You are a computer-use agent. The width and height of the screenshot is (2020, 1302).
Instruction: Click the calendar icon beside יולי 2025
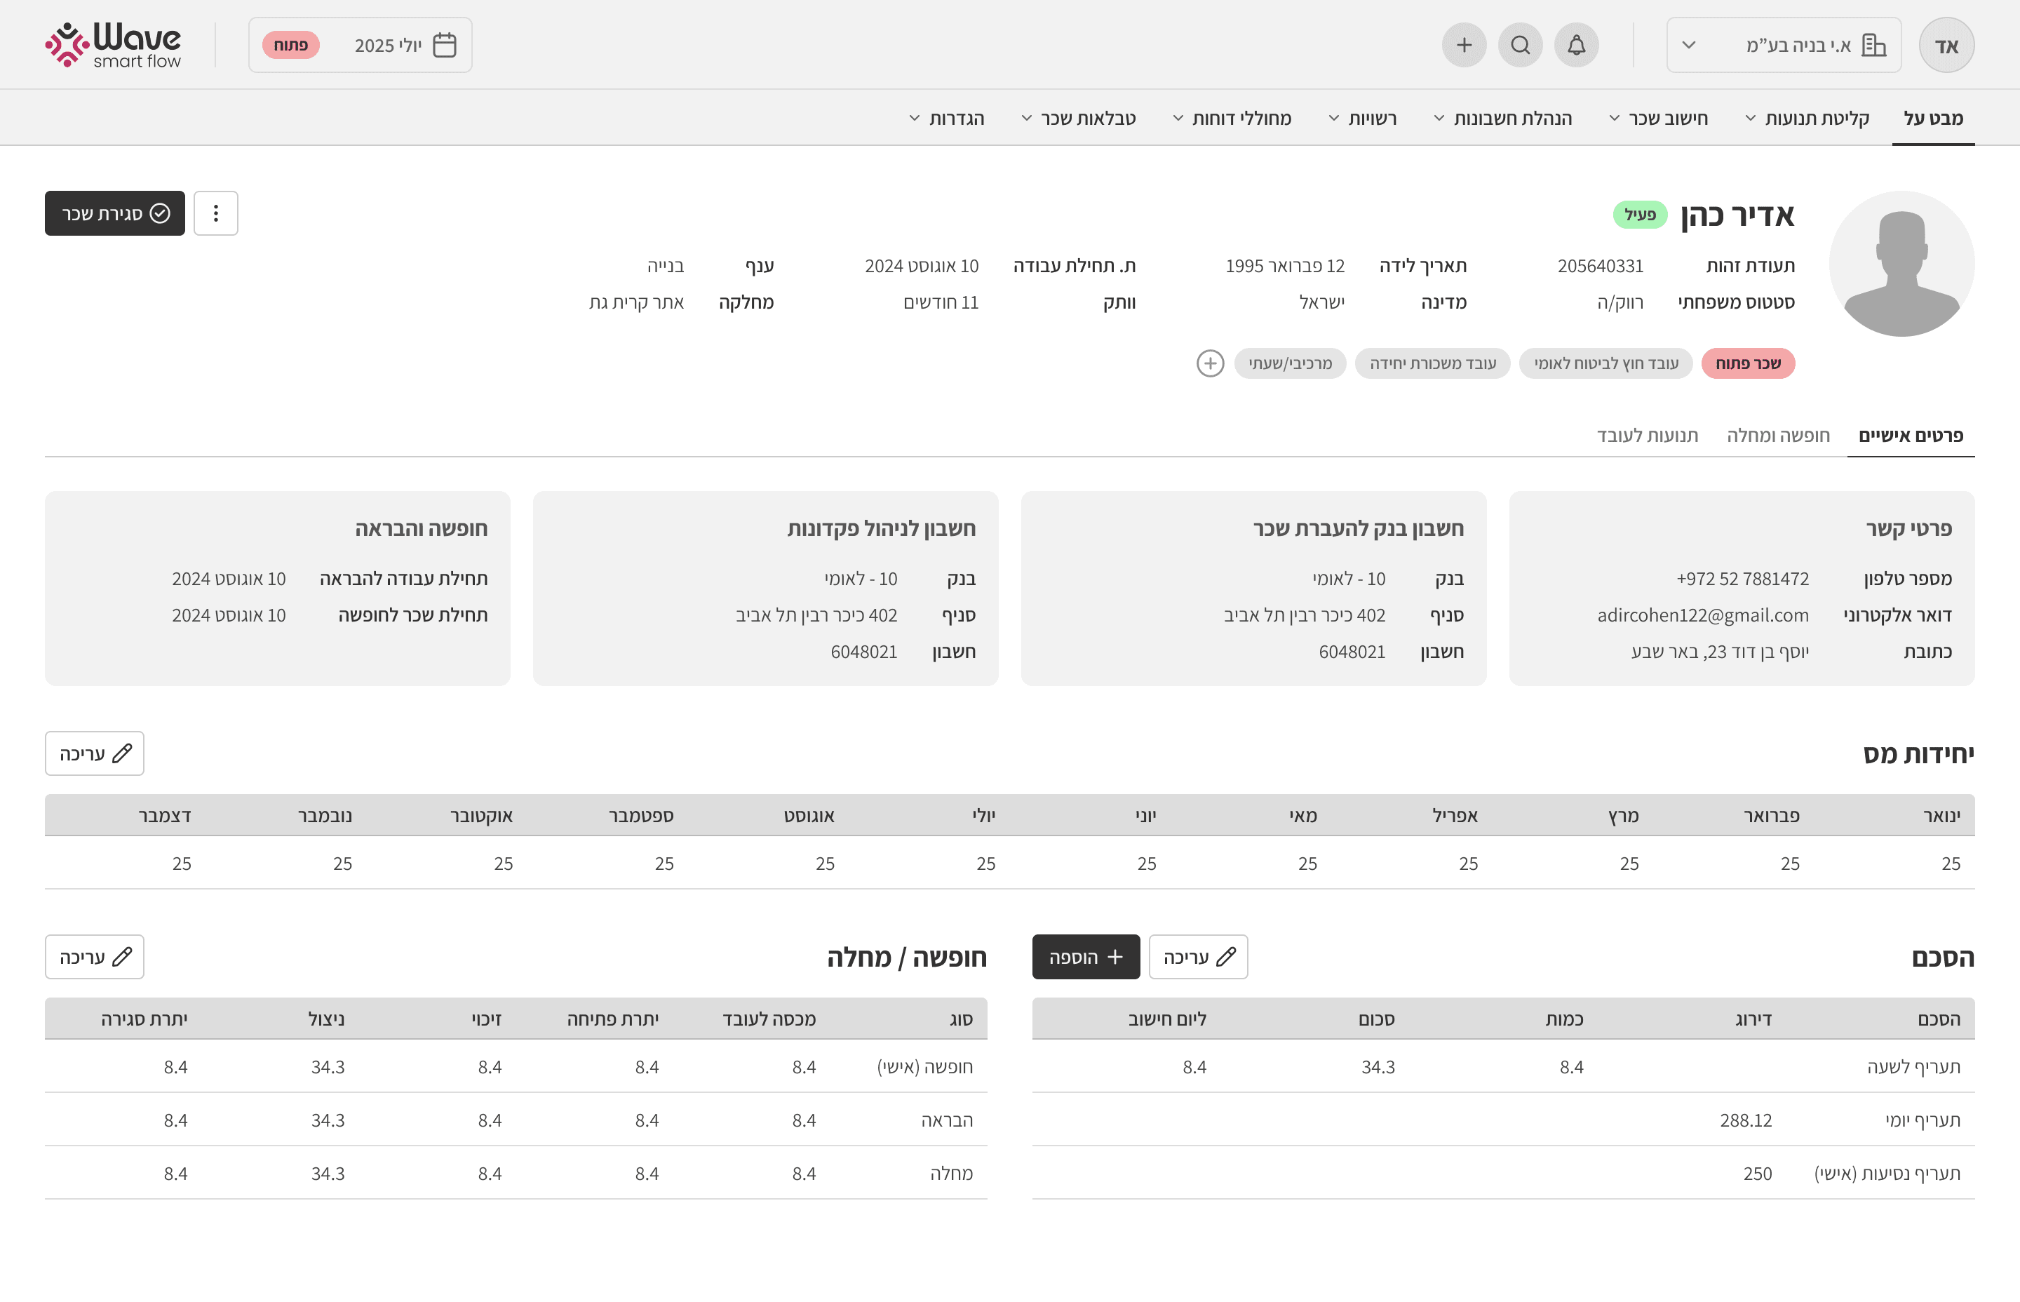pos(445,45)
